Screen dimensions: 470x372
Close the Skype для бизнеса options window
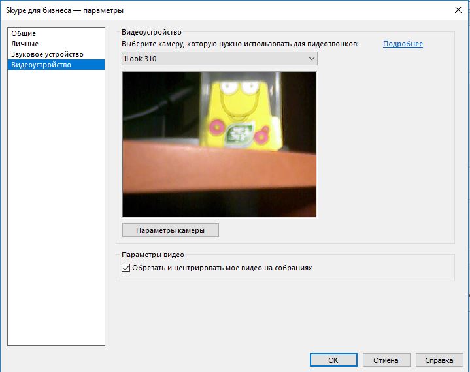pos(458,10)
